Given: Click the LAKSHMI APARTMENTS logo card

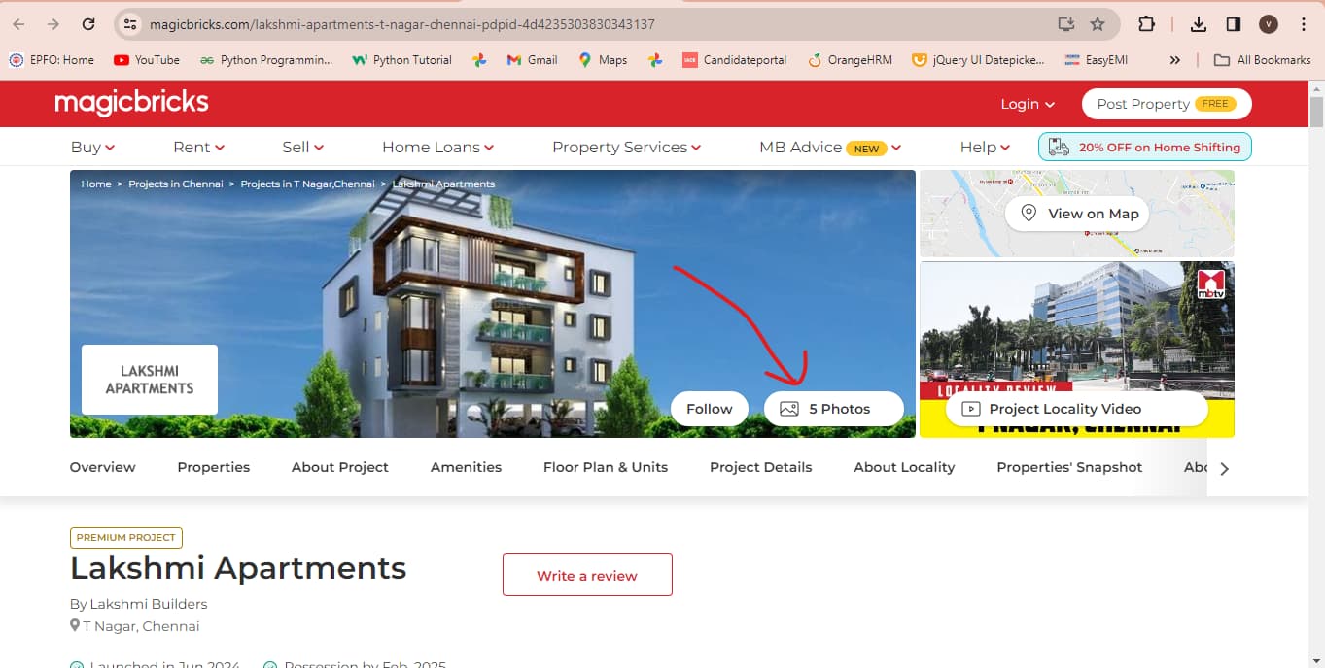Looking at the screenshot, I should point(150,380).
